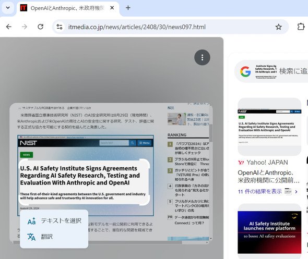Open the extensions puzzle icon
The width and height of the screenshot is (308, 259).
(301, 27)
